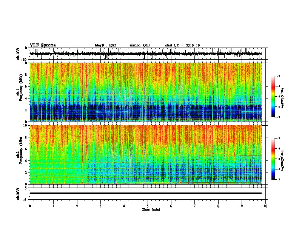Image resolution: width=299 pixels, height=231 pixels.
Task: Click the "3" tick on the Time axis
Action: (100, 206)
